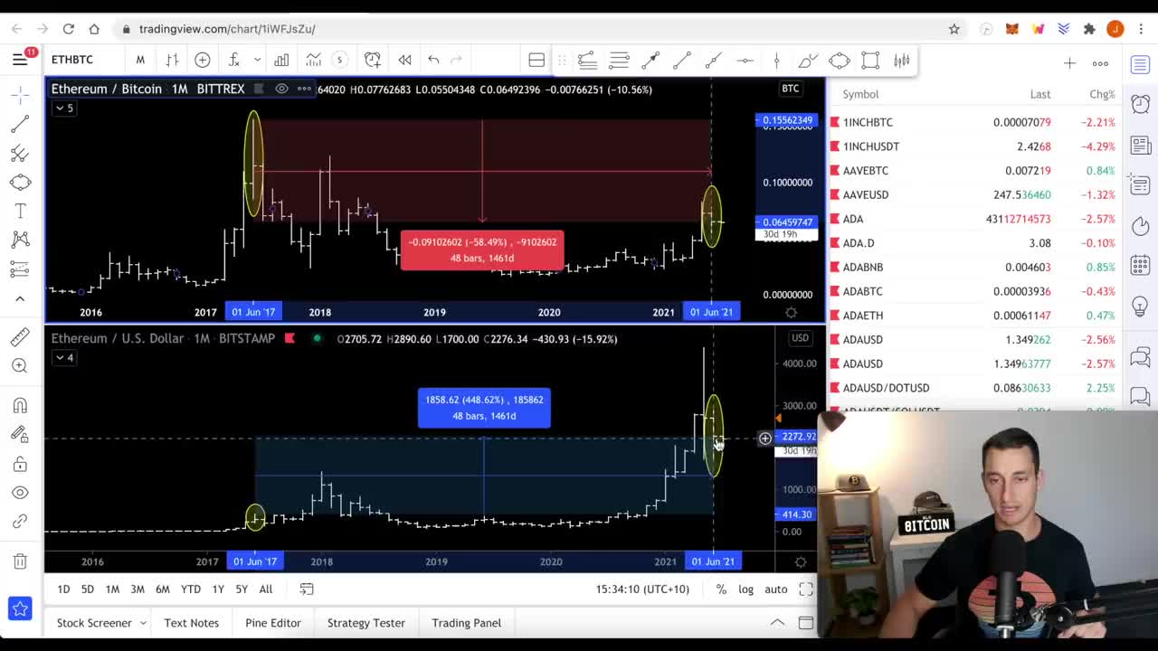Add a symbol to the watchlist
This screenshot has width=1158, height=651.
1069,63
